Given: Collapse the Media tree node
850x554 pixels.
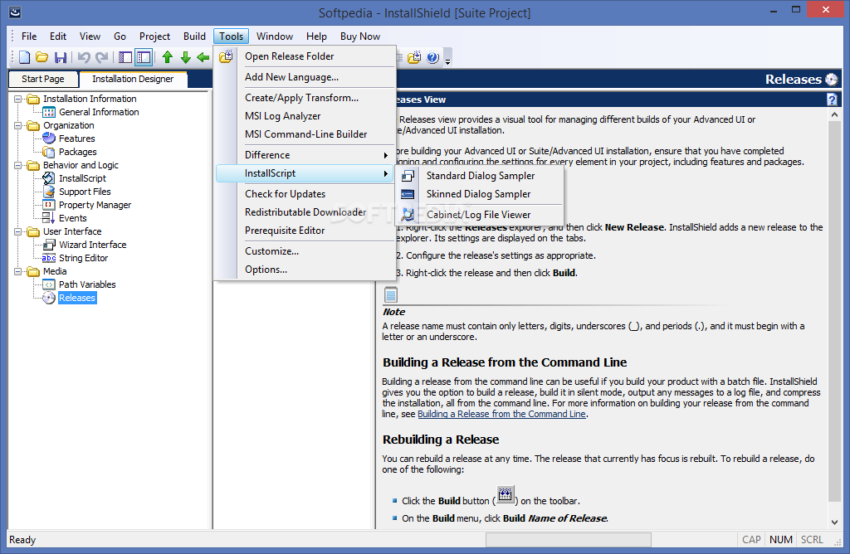Looking at the screenshot, I should [x=18, y=271].
